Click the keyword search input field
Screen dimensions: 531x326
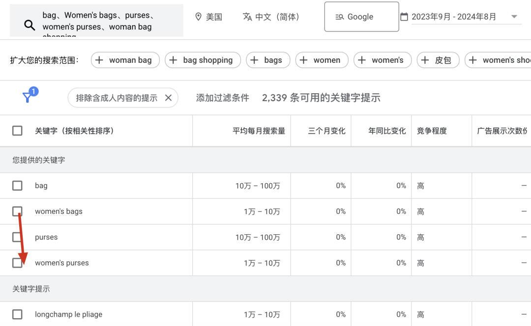[96, 20]
